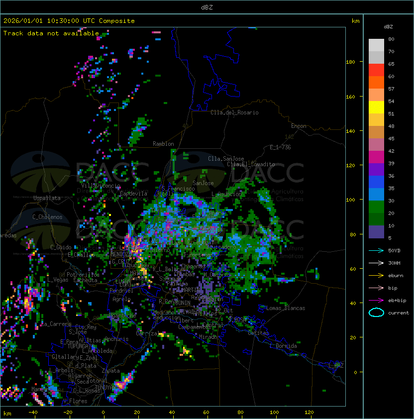Click the cyan 50YD arrow symbol
414x419 pixels.
[x=376, y=250]
